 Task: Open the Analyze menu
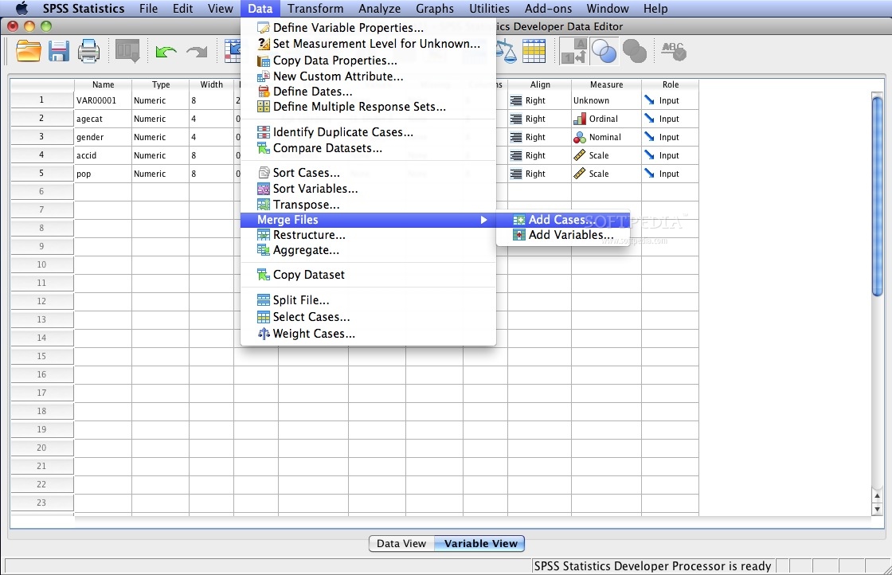(379, 9)
